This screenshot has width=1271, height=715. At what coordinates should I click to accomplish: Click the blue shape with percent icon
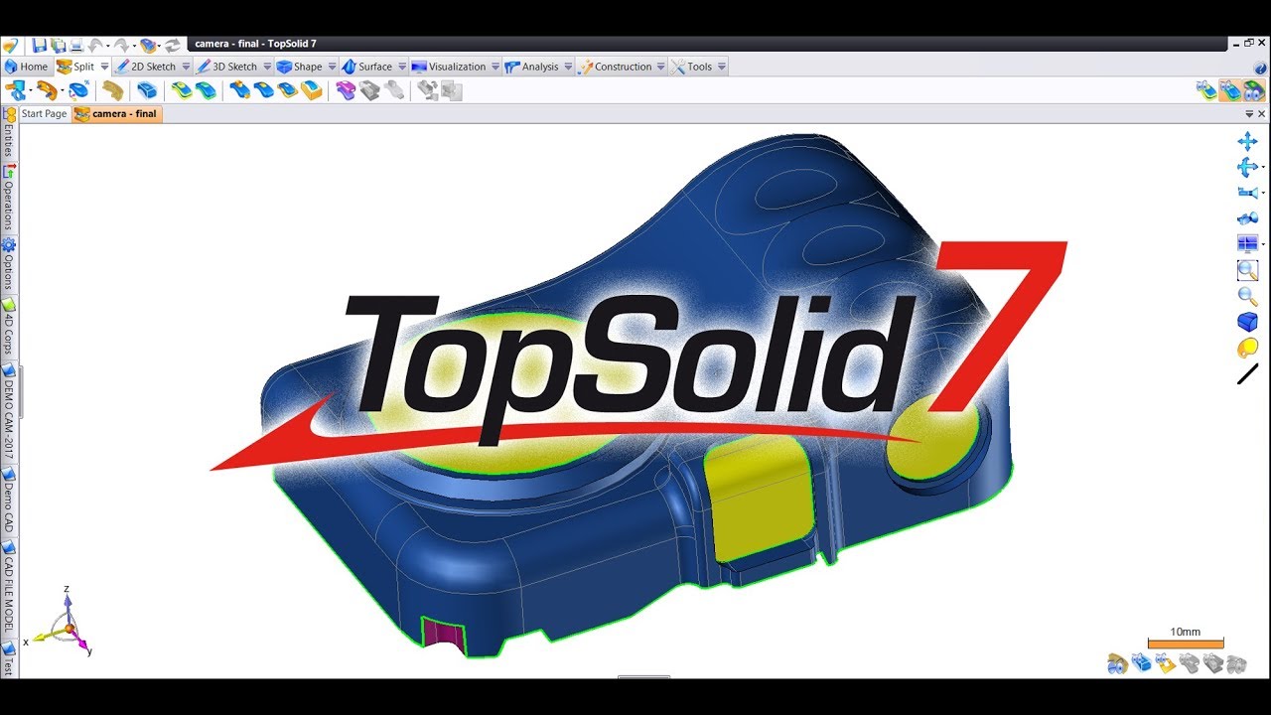coord(79,90)
